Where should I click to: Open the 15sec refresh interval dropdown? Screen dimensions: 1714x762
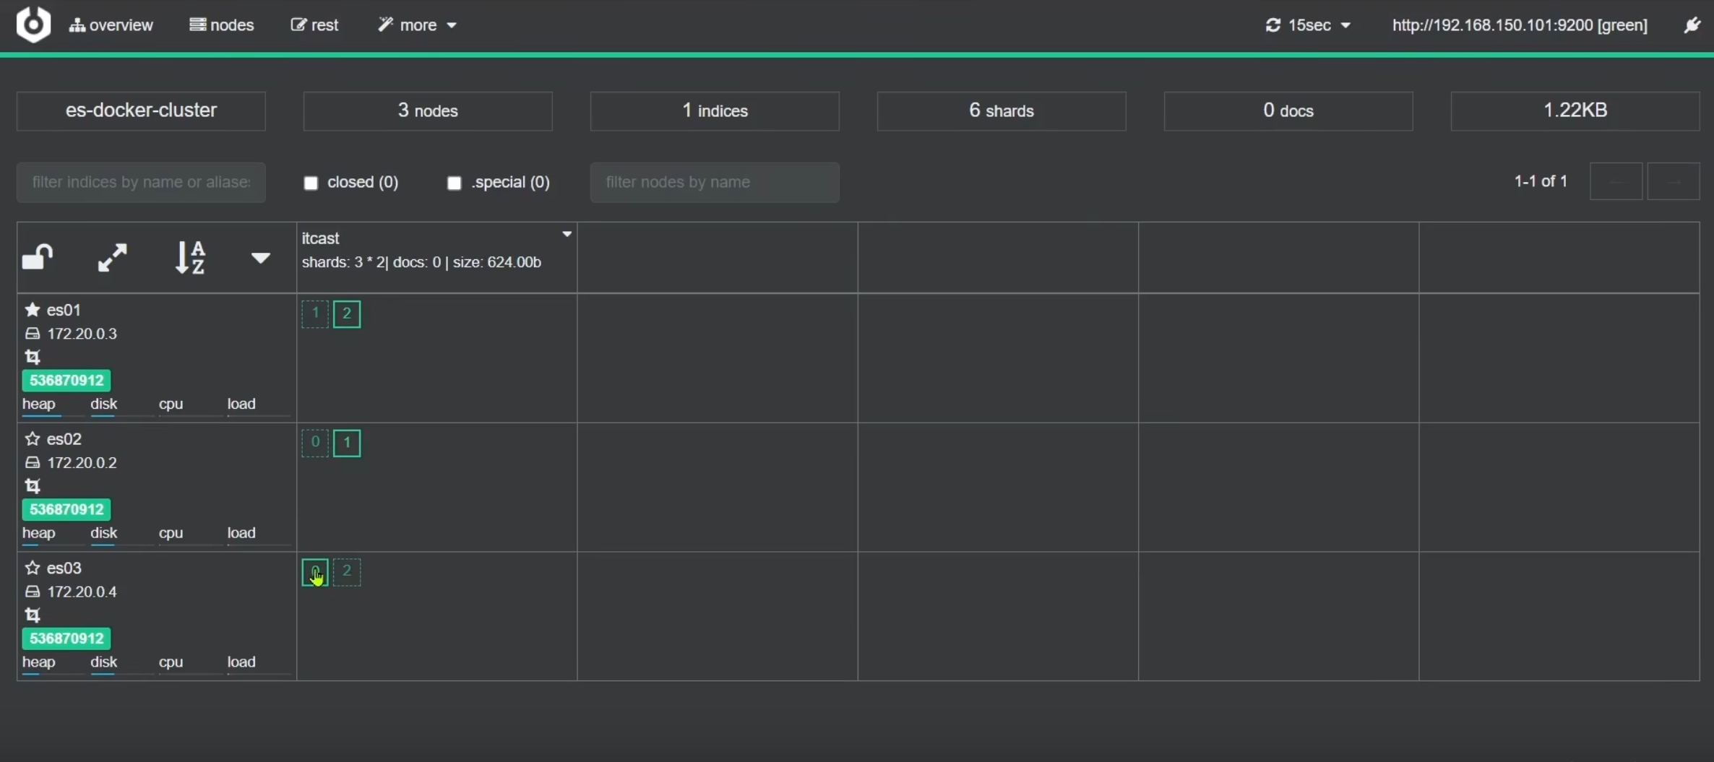(x=1309, y=25)
